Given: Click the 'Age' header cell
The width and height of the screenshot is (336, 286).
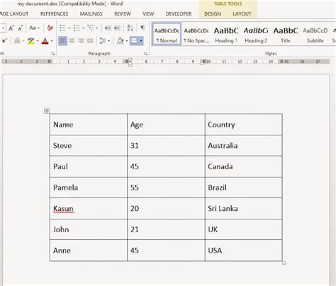Looking at the screenshot, I should point(166,125).
